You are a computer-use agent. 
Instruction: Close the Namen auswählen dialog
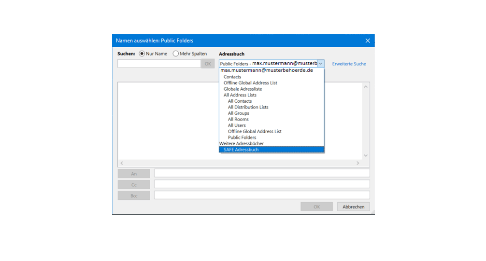[x=368, y=41]
